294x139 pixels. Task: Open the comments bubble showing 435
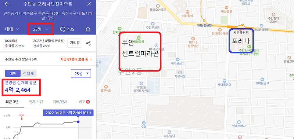pyautogui.click(x=67, y=29)
